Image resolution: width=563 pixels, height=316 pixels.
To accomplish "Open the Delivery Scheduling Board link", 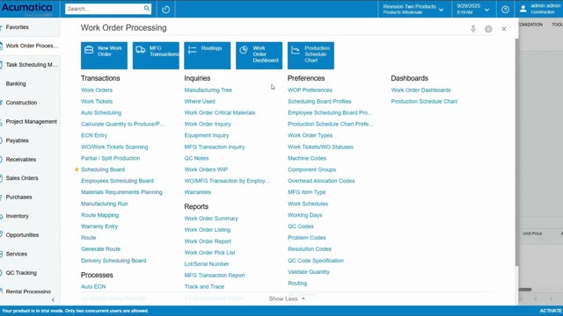I will pos(113,261).
